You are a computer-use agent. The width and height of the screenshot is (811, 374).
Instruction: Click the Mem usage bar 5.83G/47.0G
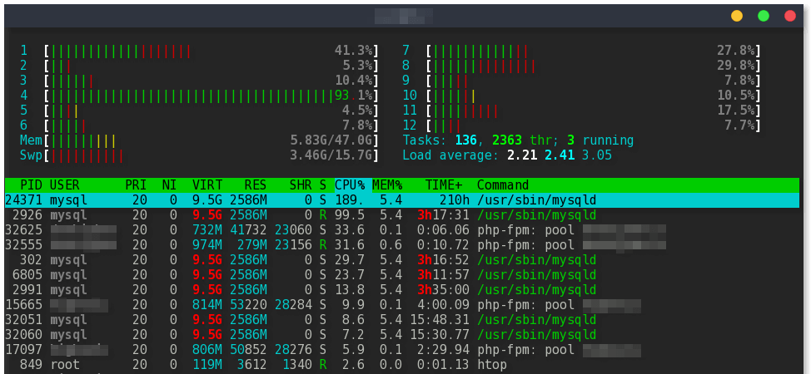coord(211,140)
